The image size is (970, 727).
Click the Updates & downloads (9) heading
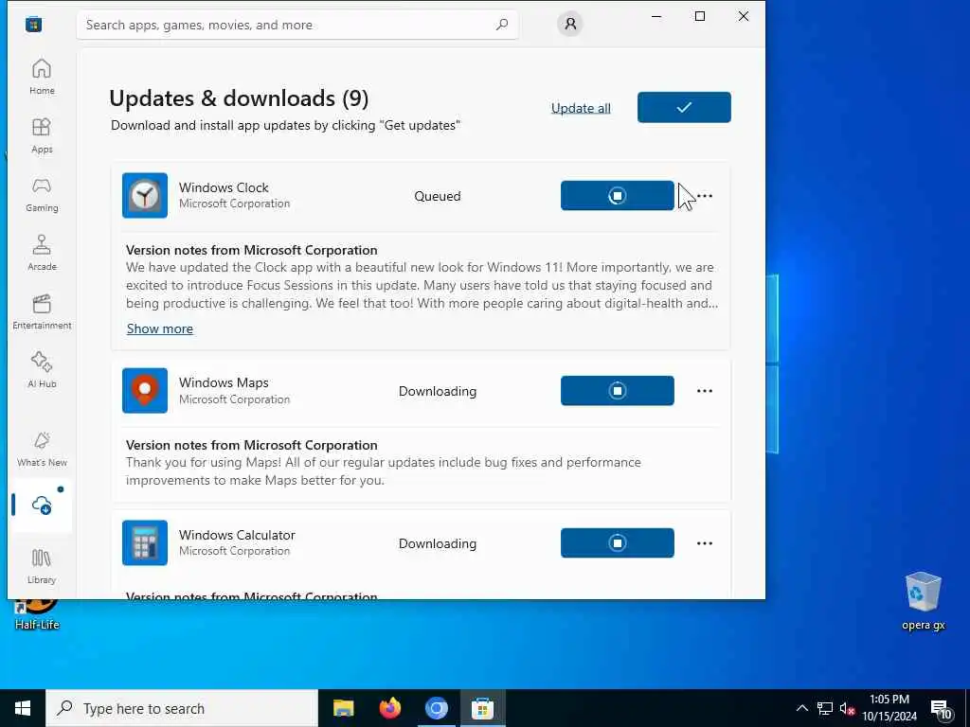(x=238, y=98)
